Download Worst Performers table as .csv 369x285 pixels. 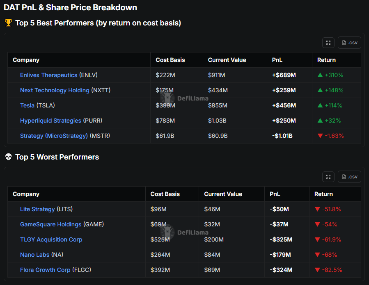coord(349,177)
